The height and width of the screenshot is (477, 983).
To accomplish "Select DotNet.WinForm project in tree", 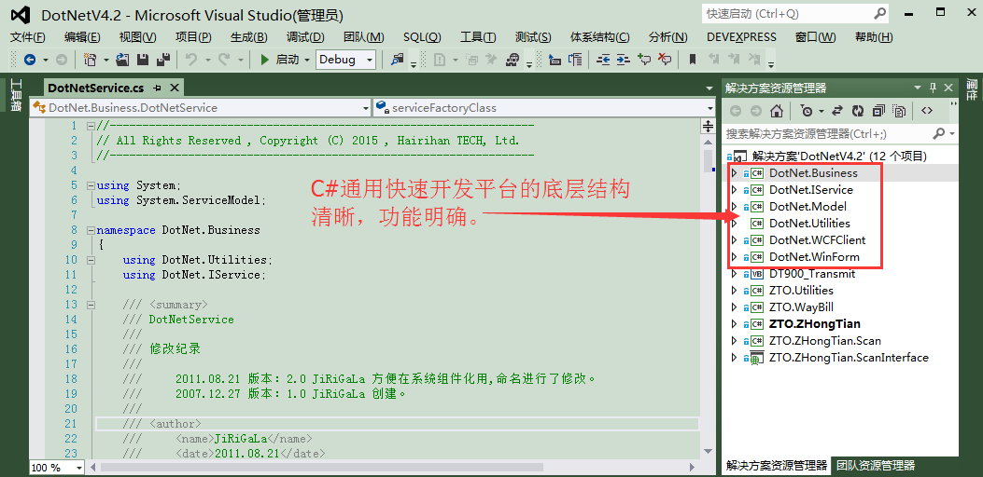I will (814, 256).
